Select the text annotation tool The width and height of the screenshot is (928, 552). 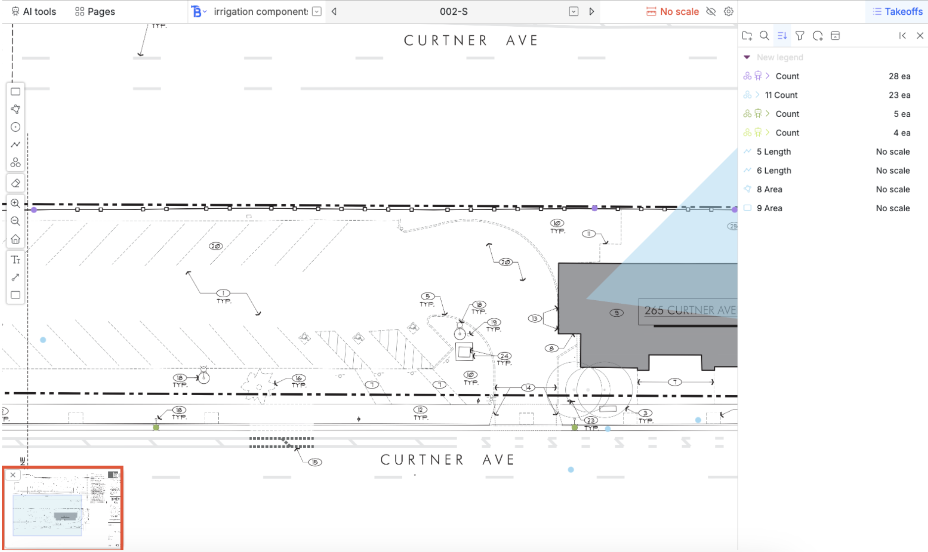pyautogui.click(x=16, y=260)
